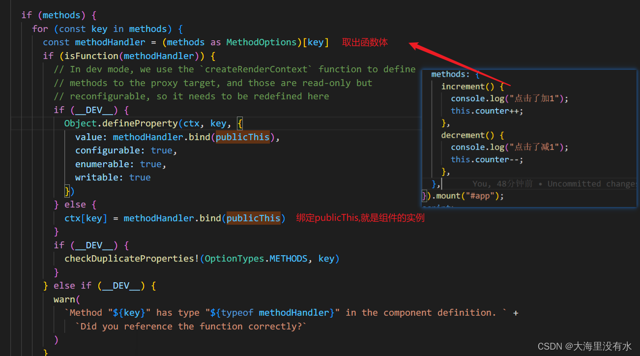Image resolution: width=640 pixels, height=356 pixels.
Task: Click 'methods: {' in the inset snippet
Action: pos(455,74)
